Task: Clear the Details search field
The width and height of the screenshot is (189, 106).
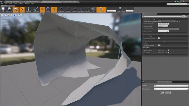Action: coord(181,16)
